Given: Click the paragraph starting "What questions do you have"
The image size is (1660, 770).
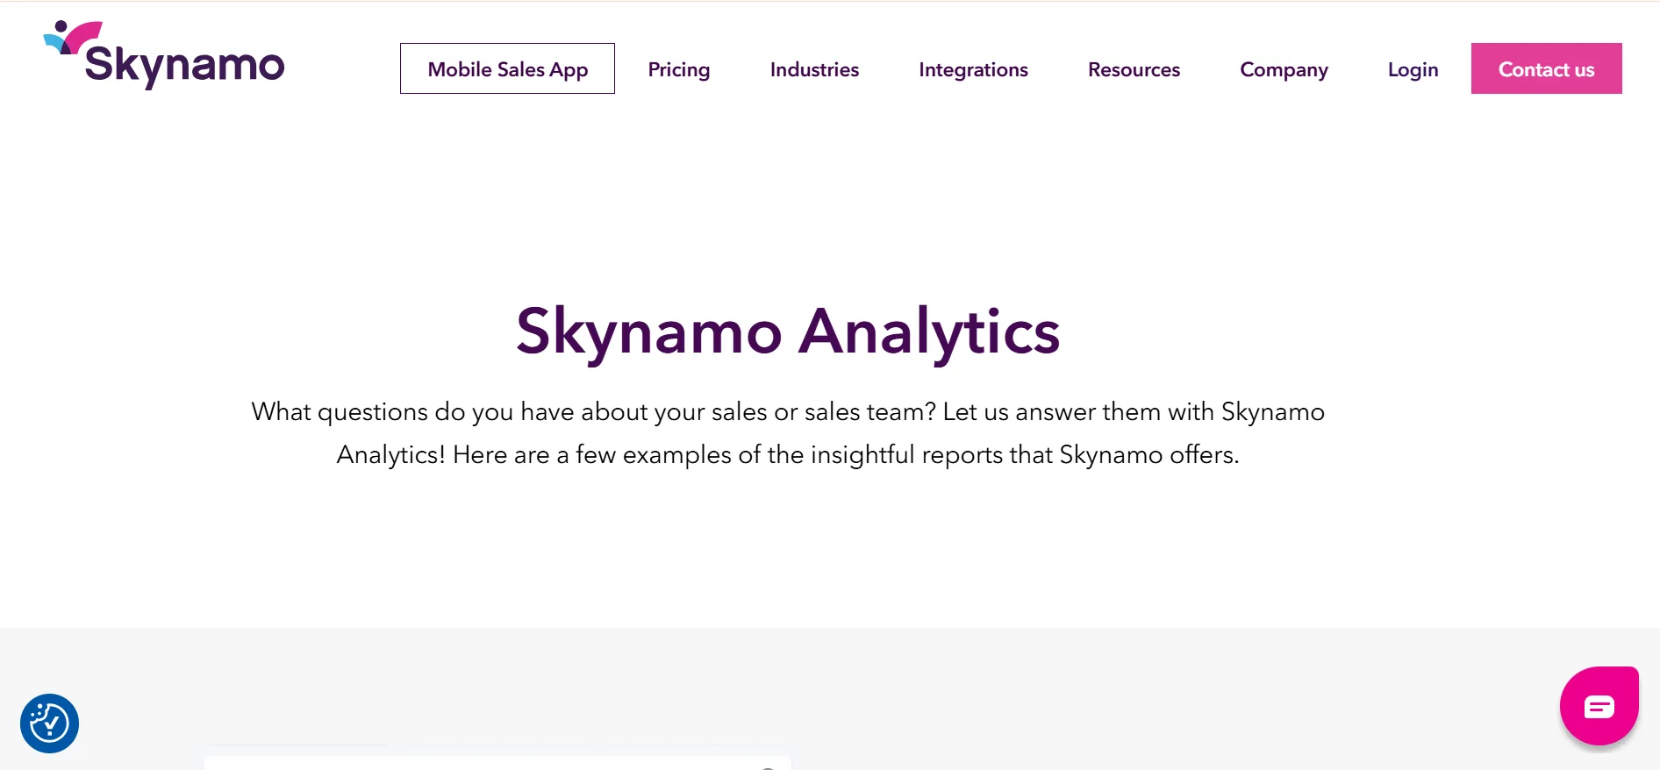Looking at the screenshot, I should tap(788, 433).
